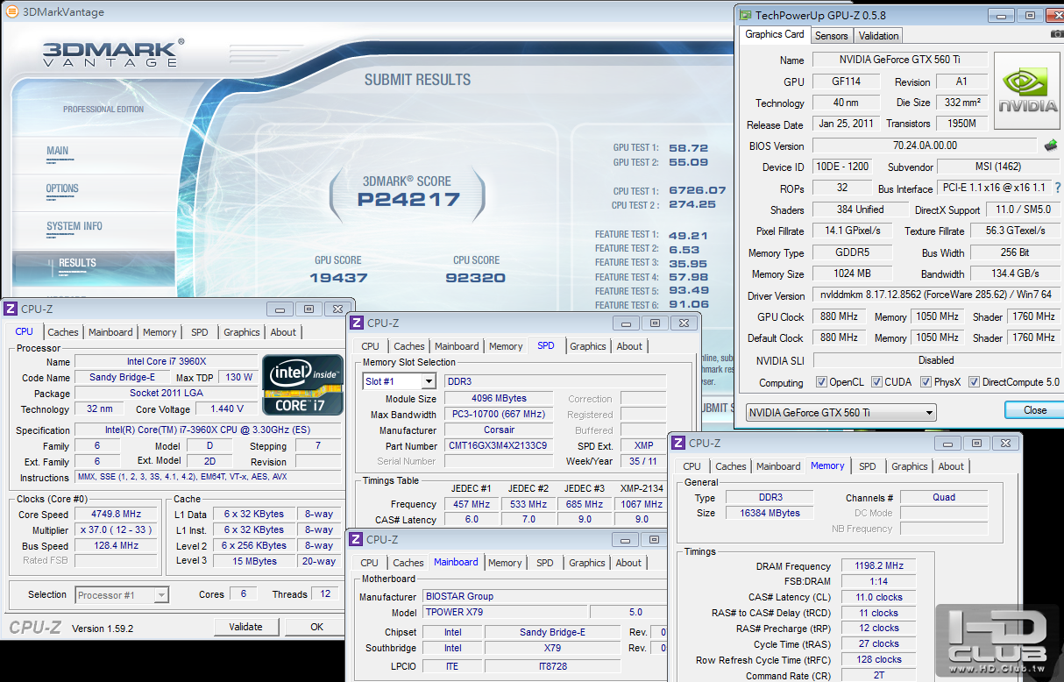
Task: Click the CAS# Latency 11.0 clocks value
Action: pyautogui.click(x=879, y=597)
